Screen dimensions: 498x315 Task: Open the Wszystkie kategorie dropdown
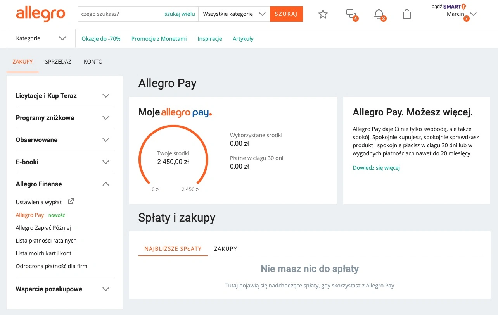[234, 14]
